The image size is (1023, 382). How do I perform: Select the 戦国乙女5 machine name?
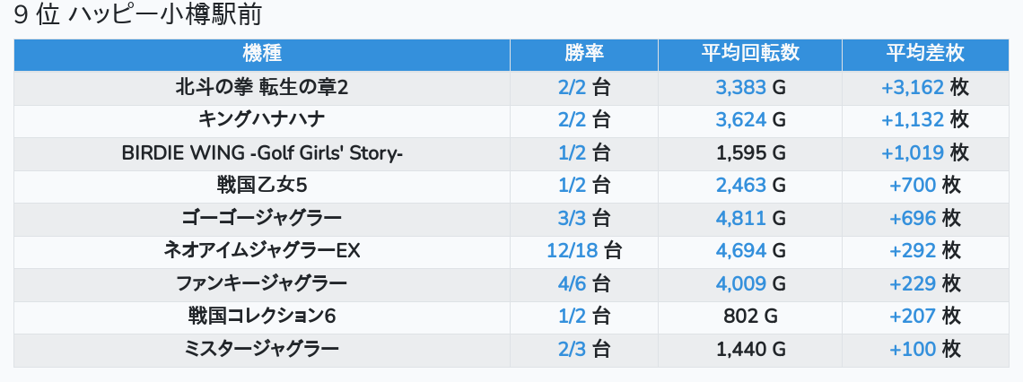[262, 186]
